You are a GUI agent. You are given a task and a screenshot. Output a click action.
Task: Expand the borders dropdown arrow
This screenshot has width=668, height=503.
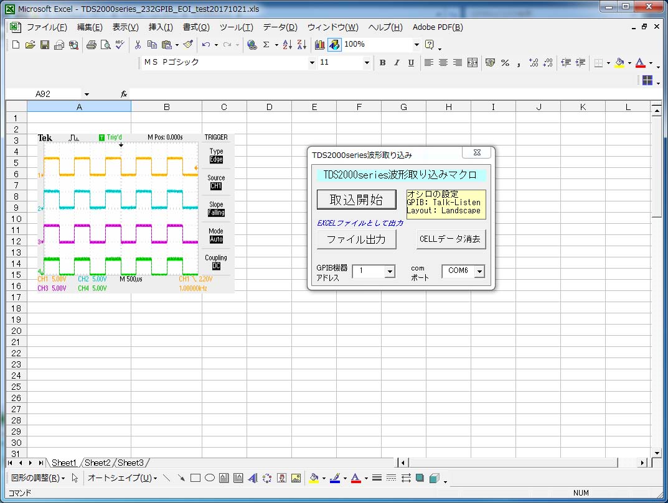(x=608, y=63)
